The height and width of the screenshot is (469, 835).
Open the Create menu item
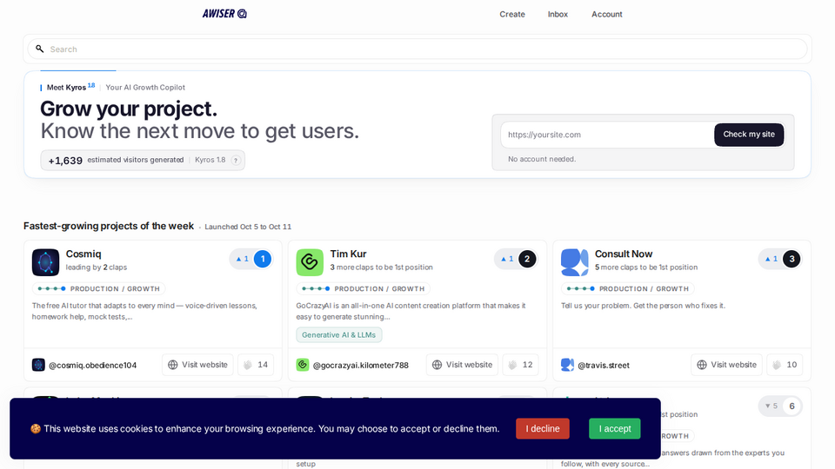coord(511,15)
